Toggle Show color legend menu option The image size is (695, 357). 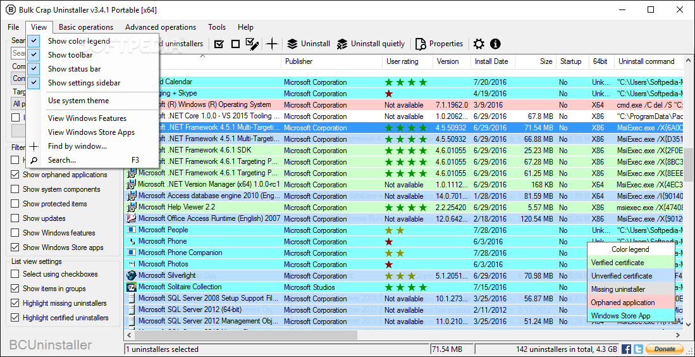[92, 41]
